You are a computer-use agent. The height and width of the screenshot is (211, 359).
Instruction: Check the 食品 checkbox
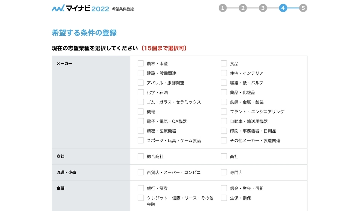point(224,63)
